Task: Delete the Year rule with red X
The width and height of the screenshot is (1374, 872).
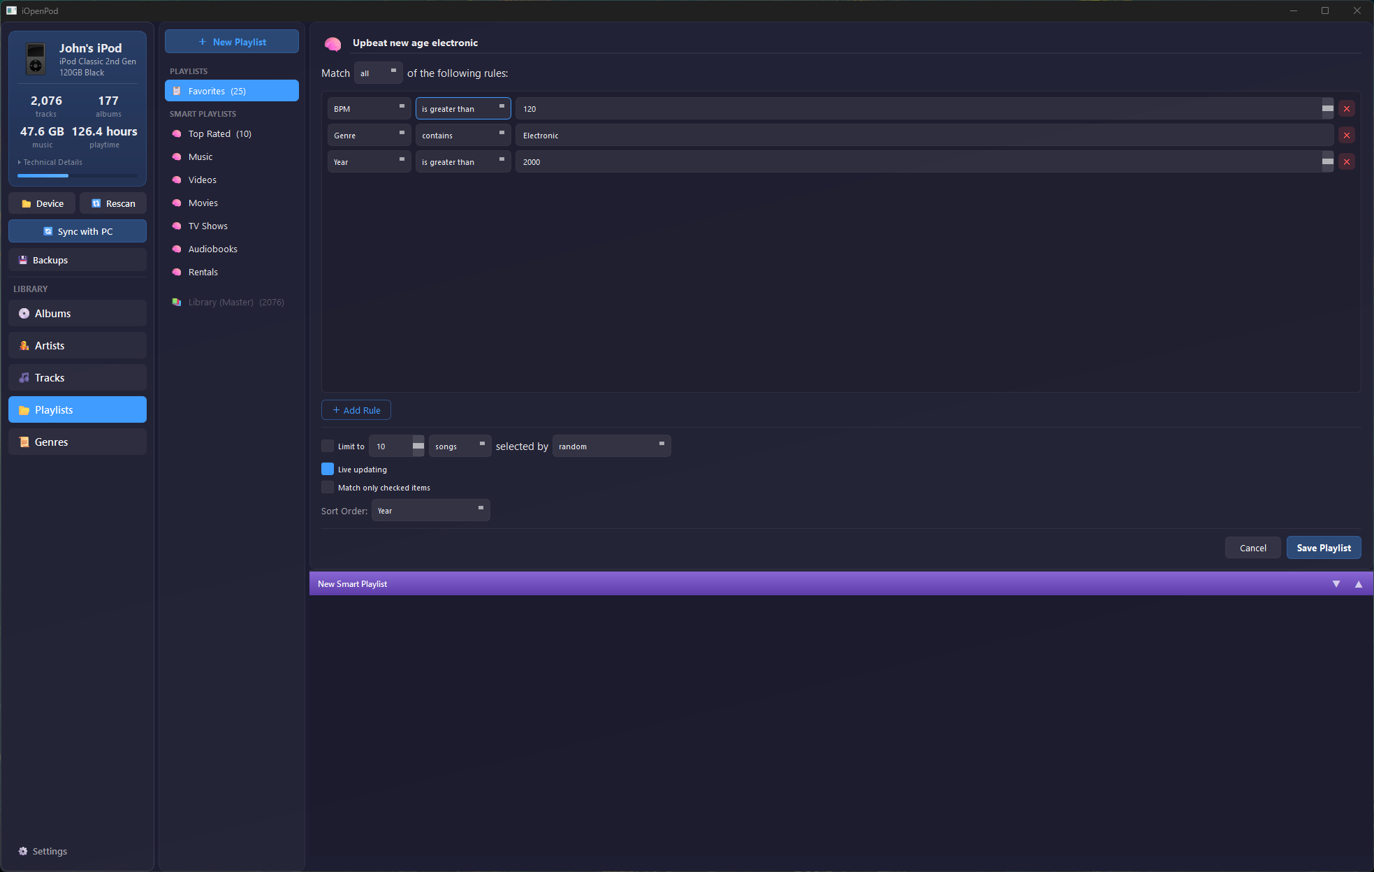Action: pyautogui.click(x=1346, y=162)
